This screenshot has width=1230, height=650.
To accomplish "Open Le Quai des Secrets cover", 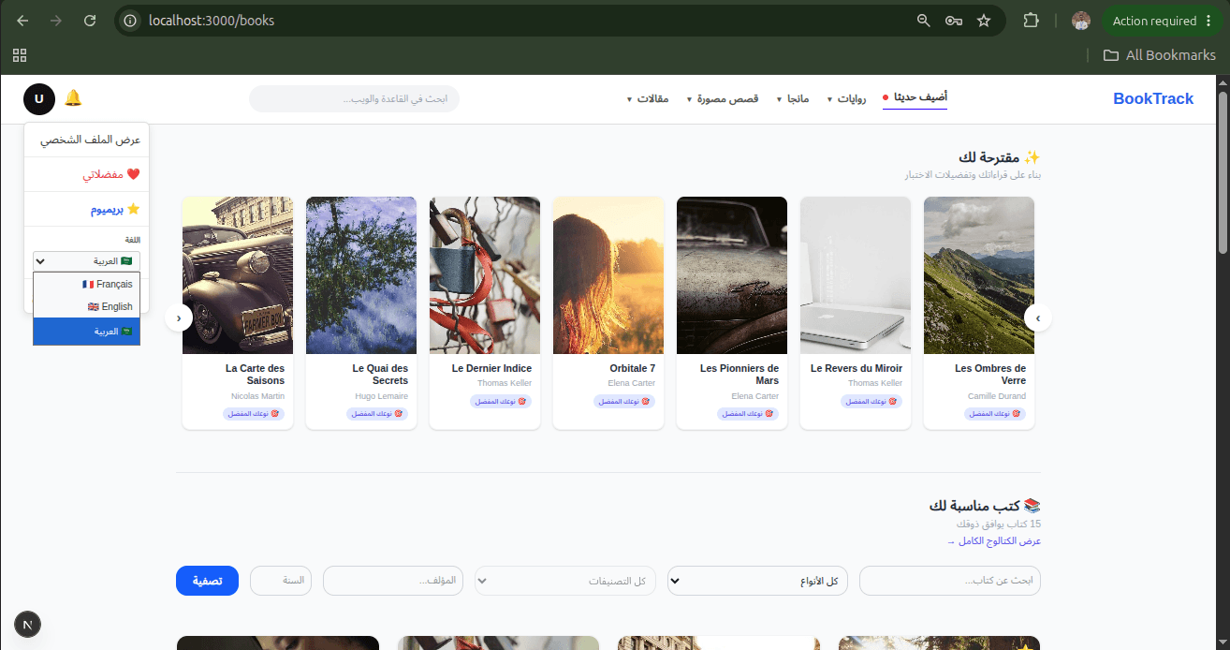I will (361, 275).
